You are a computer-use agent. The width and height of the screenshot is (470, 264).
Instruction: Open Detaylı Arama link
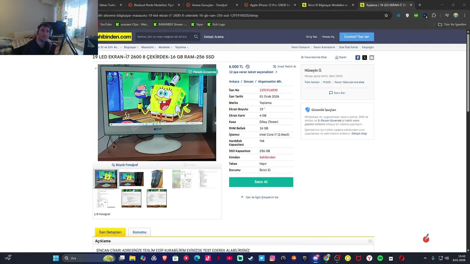[x=214, y=37]
